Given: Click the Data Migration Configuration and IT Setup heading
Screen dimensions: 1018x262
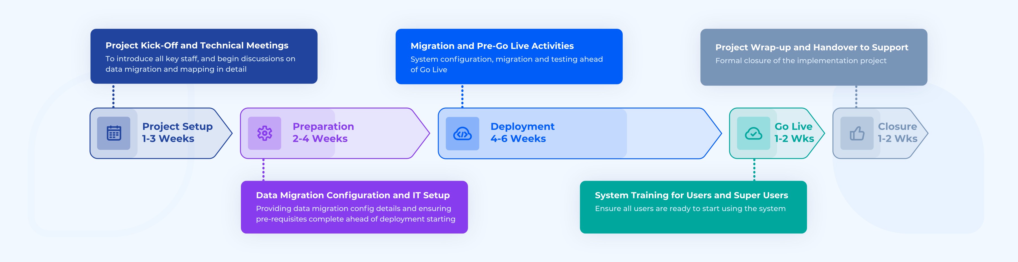Looking at the screenshot, I should pyautogui.click(x=353, y=195).
